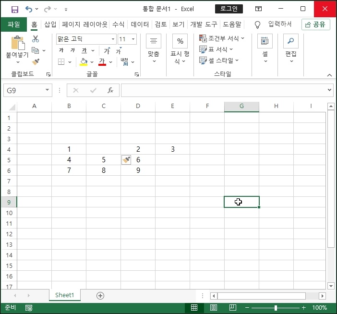Open the font color dropdown arrow
337x314 pixels.
[x=111, y=62]
